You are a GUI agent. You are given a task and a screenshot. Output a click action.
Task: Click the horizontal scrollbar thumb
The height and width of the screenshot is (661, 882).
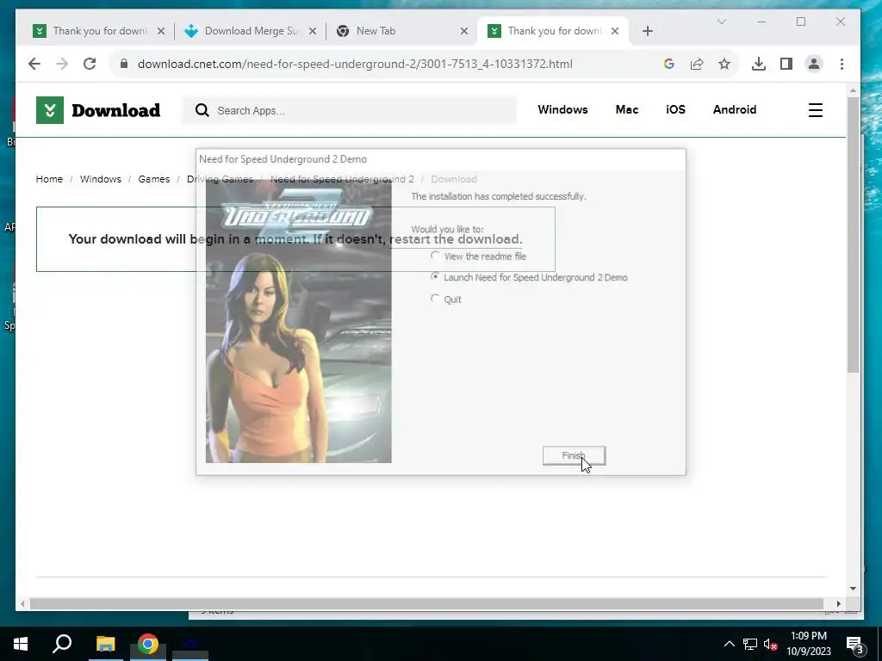(426, 603)
